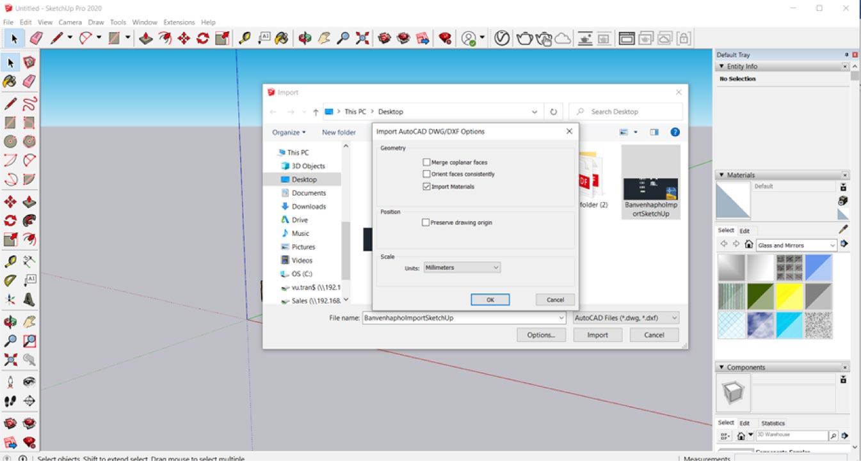
Task: Open the File menu
Action: click(8, 22)
